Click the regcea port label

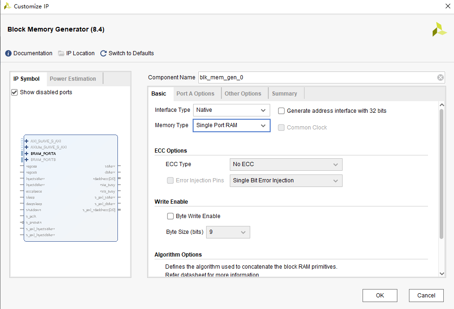(x=31, y=167)
